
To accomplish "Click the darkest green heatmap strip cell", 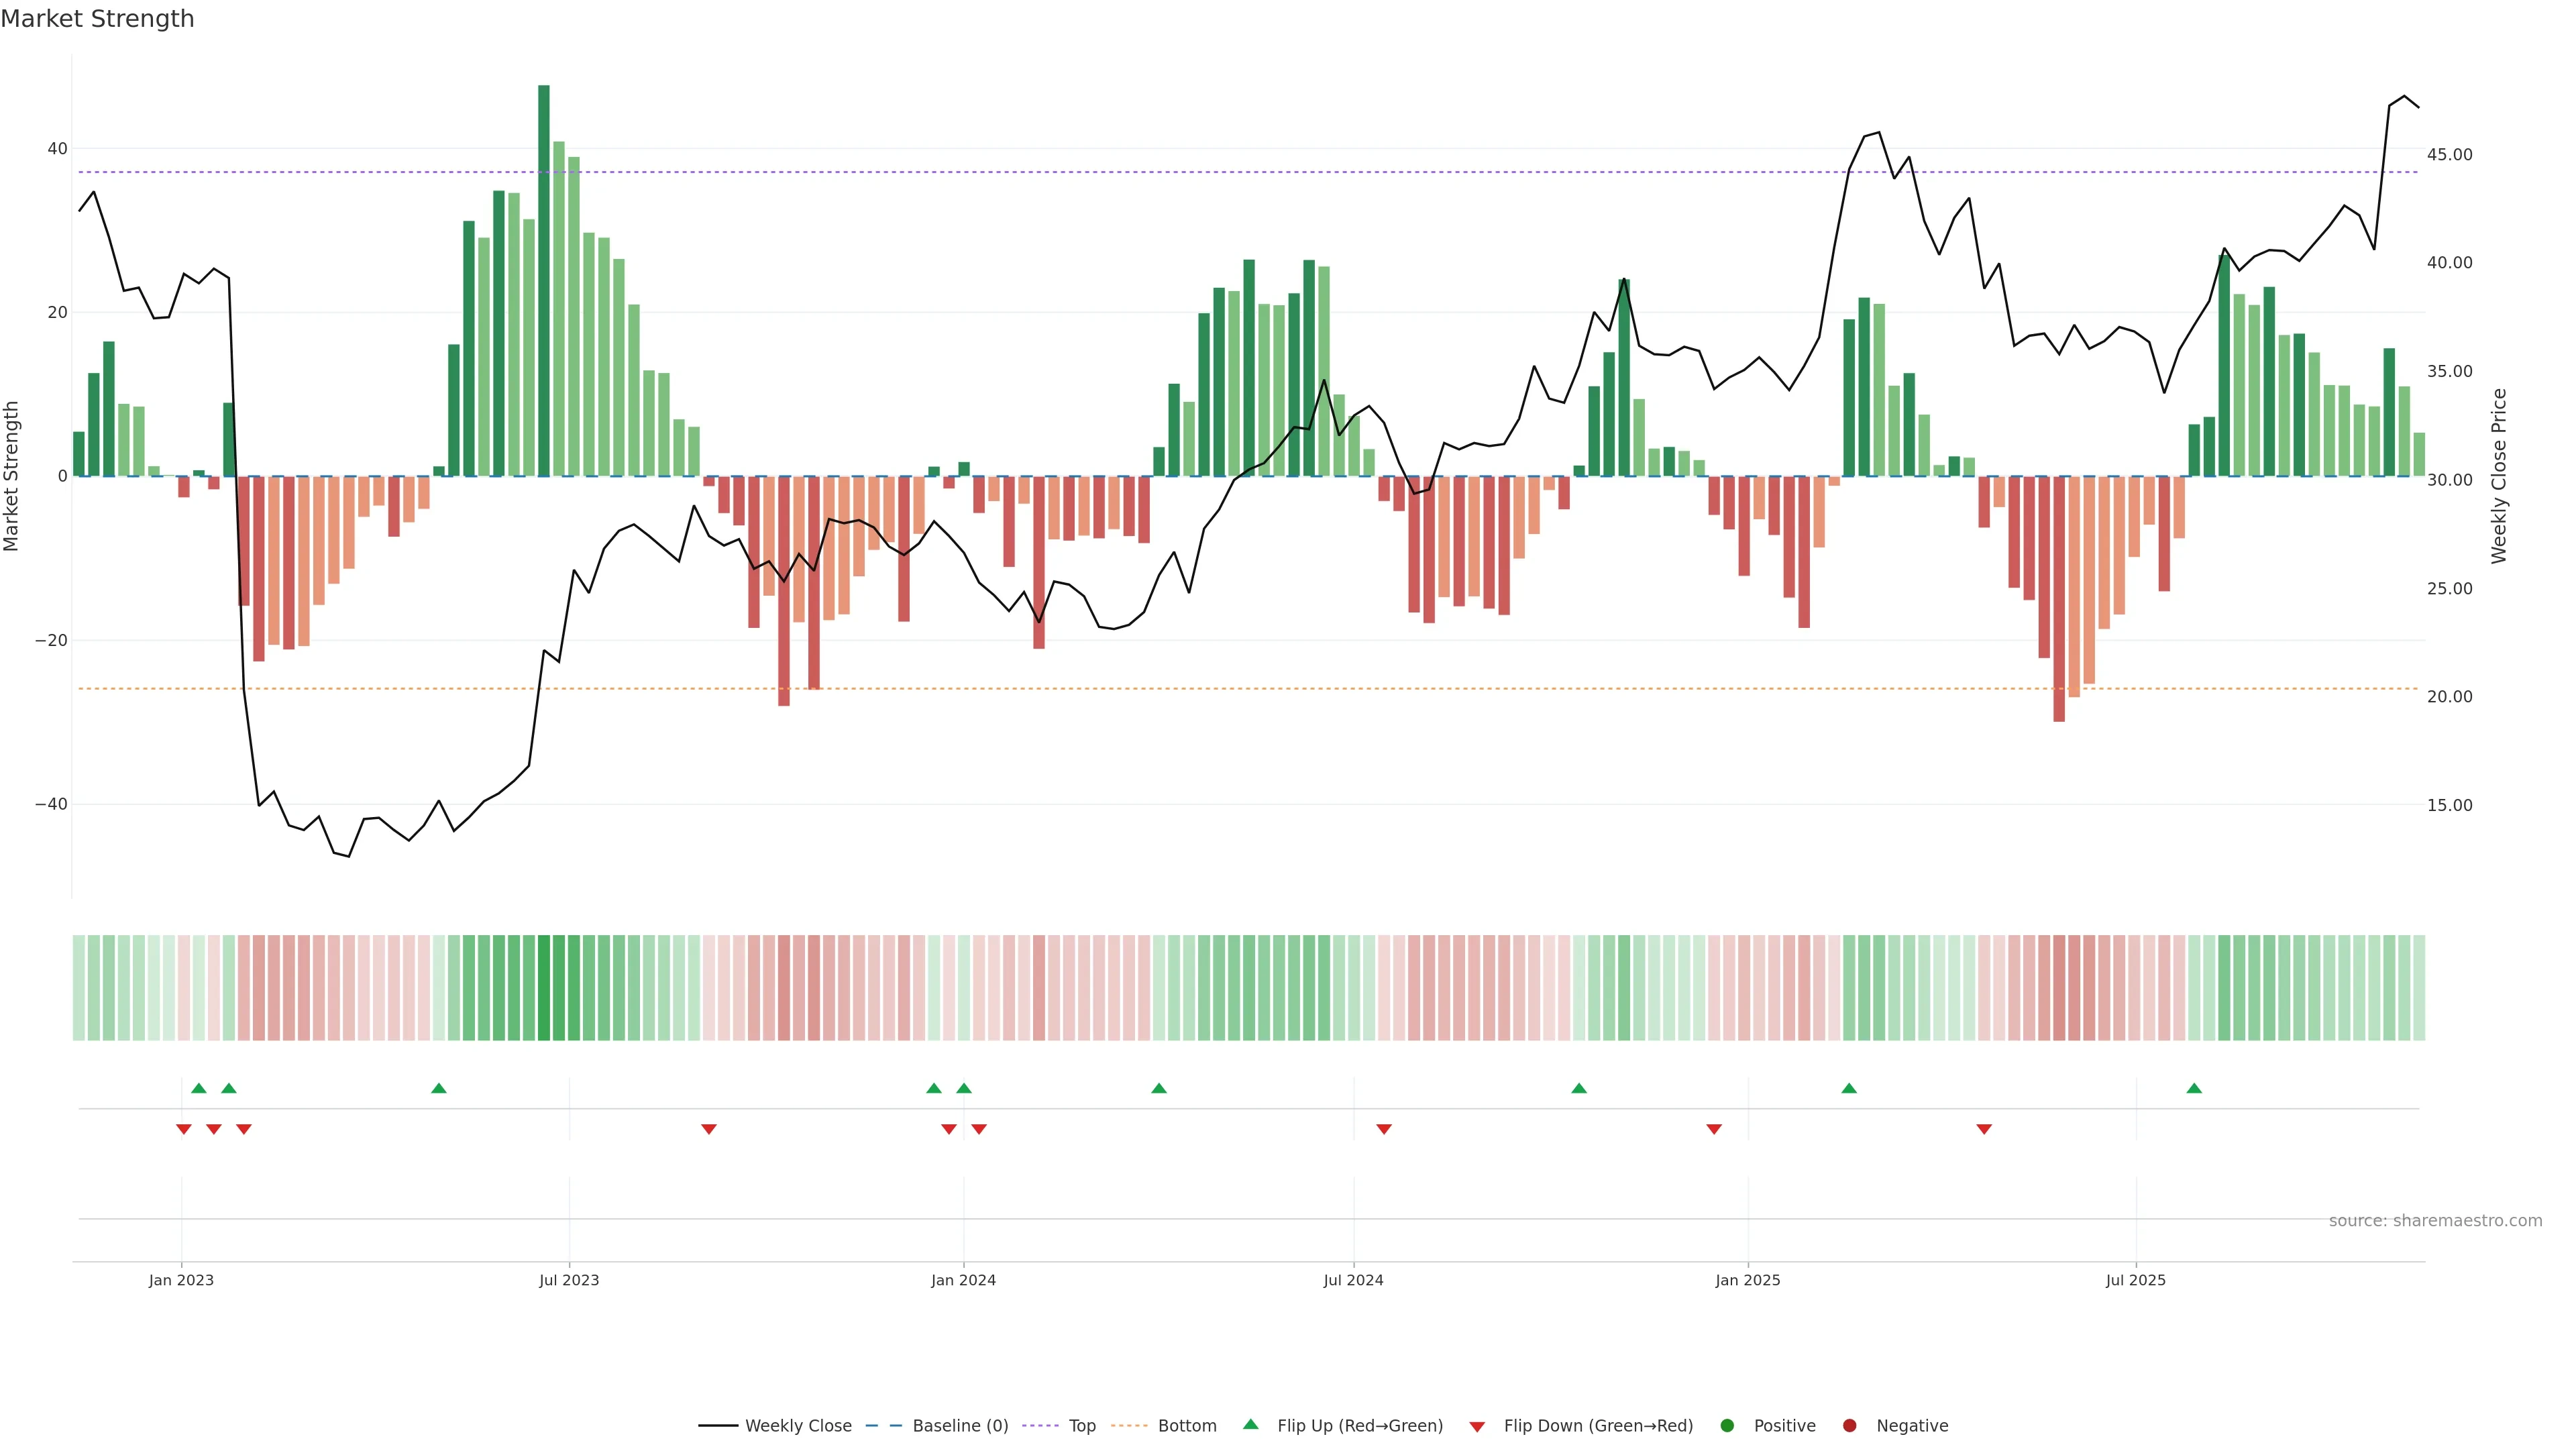I will click(x=544, y=988).
